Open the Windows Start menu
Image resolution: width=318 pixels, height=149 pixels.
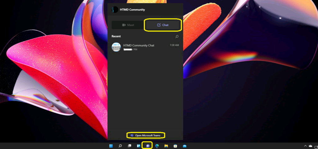click(x=111, y=146)
